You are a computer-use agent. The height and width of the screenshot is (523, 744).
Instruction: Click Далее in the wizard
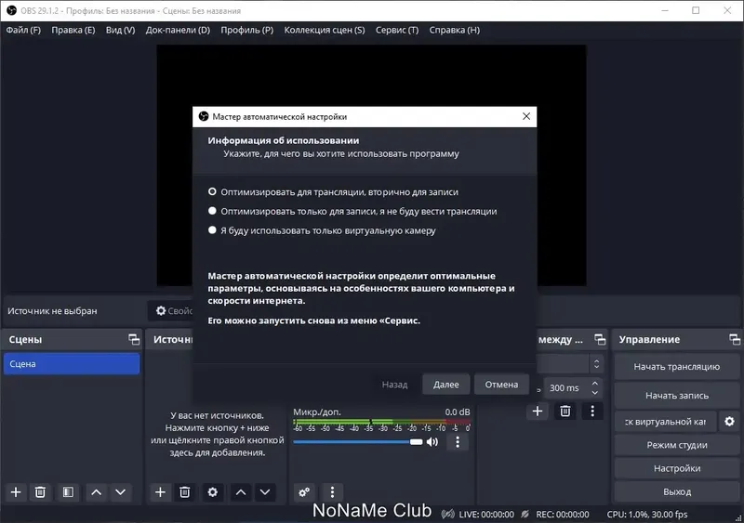446,384
